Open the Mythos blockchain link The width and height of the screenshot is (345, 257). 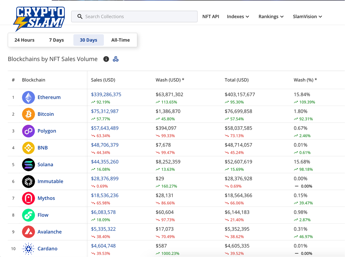(46, 198)
